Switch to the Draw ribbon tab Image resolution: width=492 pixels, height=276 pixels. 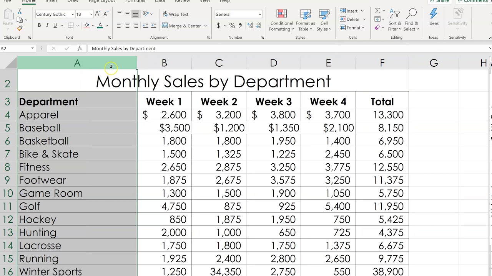73,1
